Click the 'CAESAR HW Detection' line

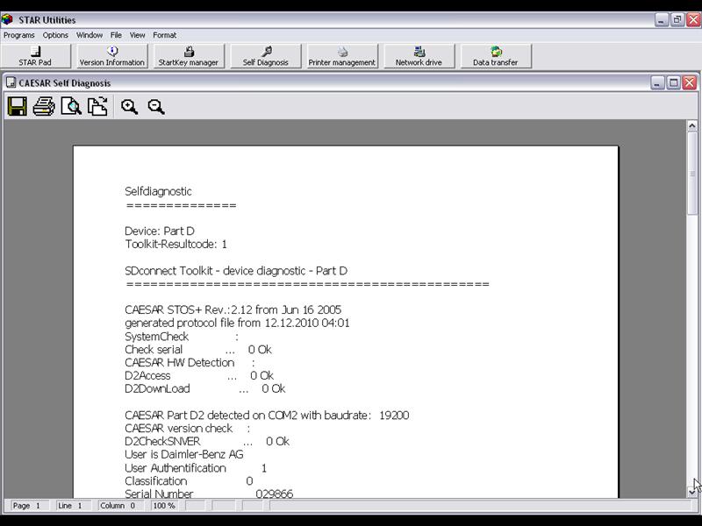pyautogui.click(x=190, y=362)
